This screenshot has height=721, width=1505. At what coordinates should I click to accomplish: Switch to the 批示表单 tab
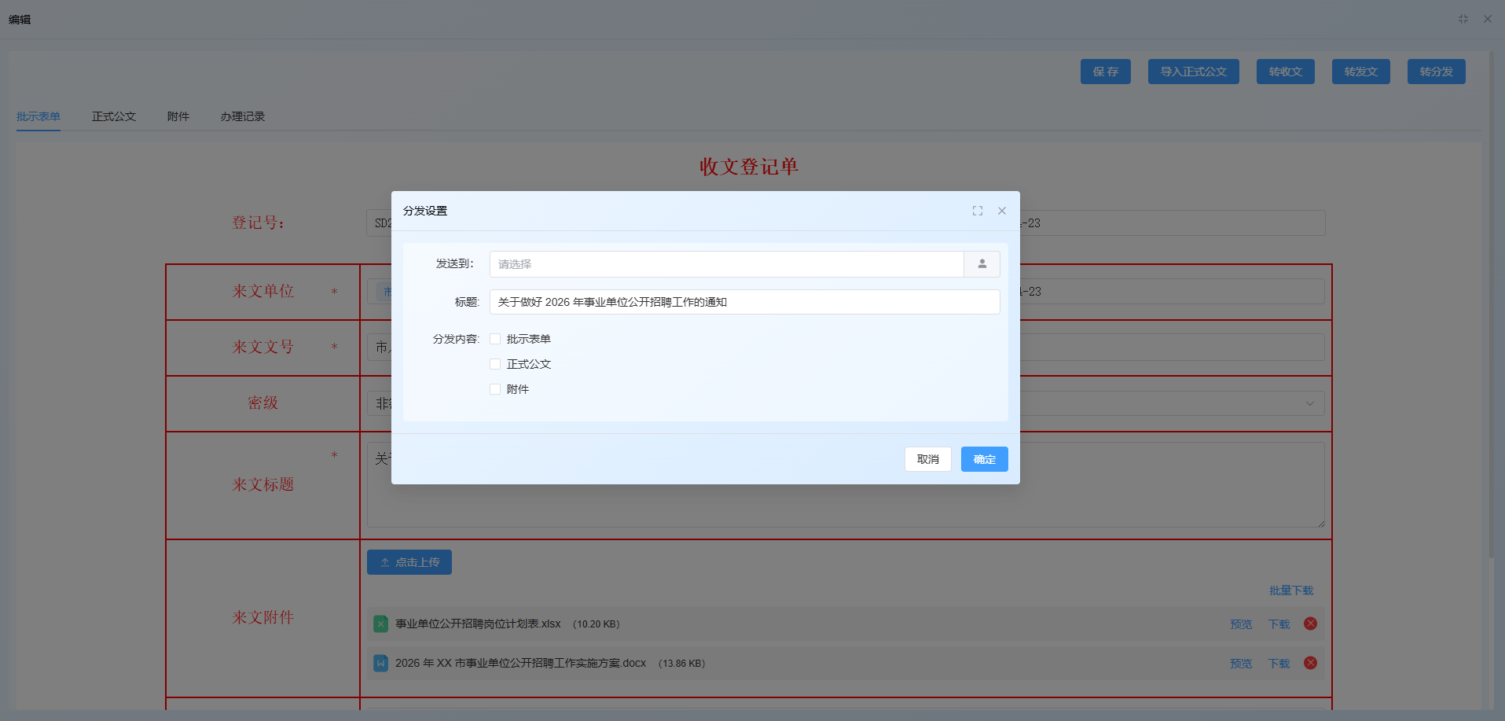[39, 116]
